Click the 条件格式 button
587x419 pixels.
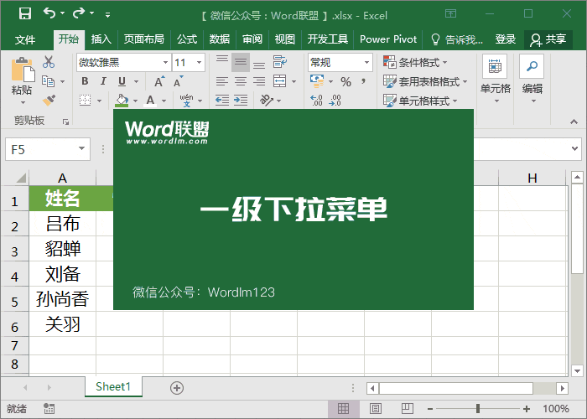tap(416, 62)
